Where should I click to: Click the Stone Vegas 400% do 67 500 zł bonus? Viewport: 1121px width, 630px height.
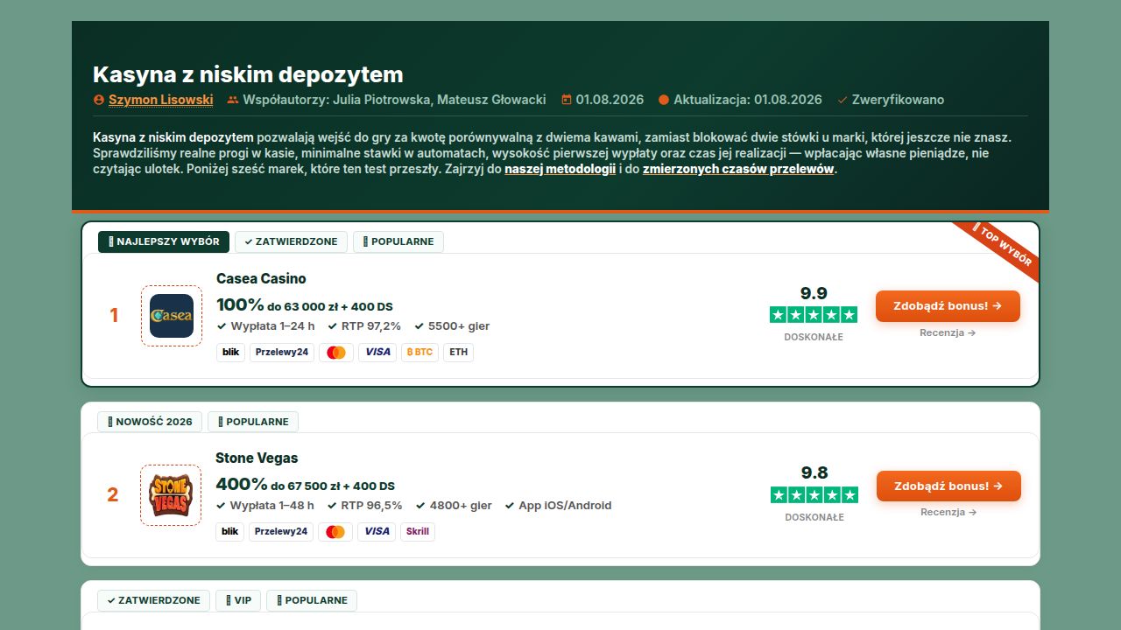tap(305, 485)
